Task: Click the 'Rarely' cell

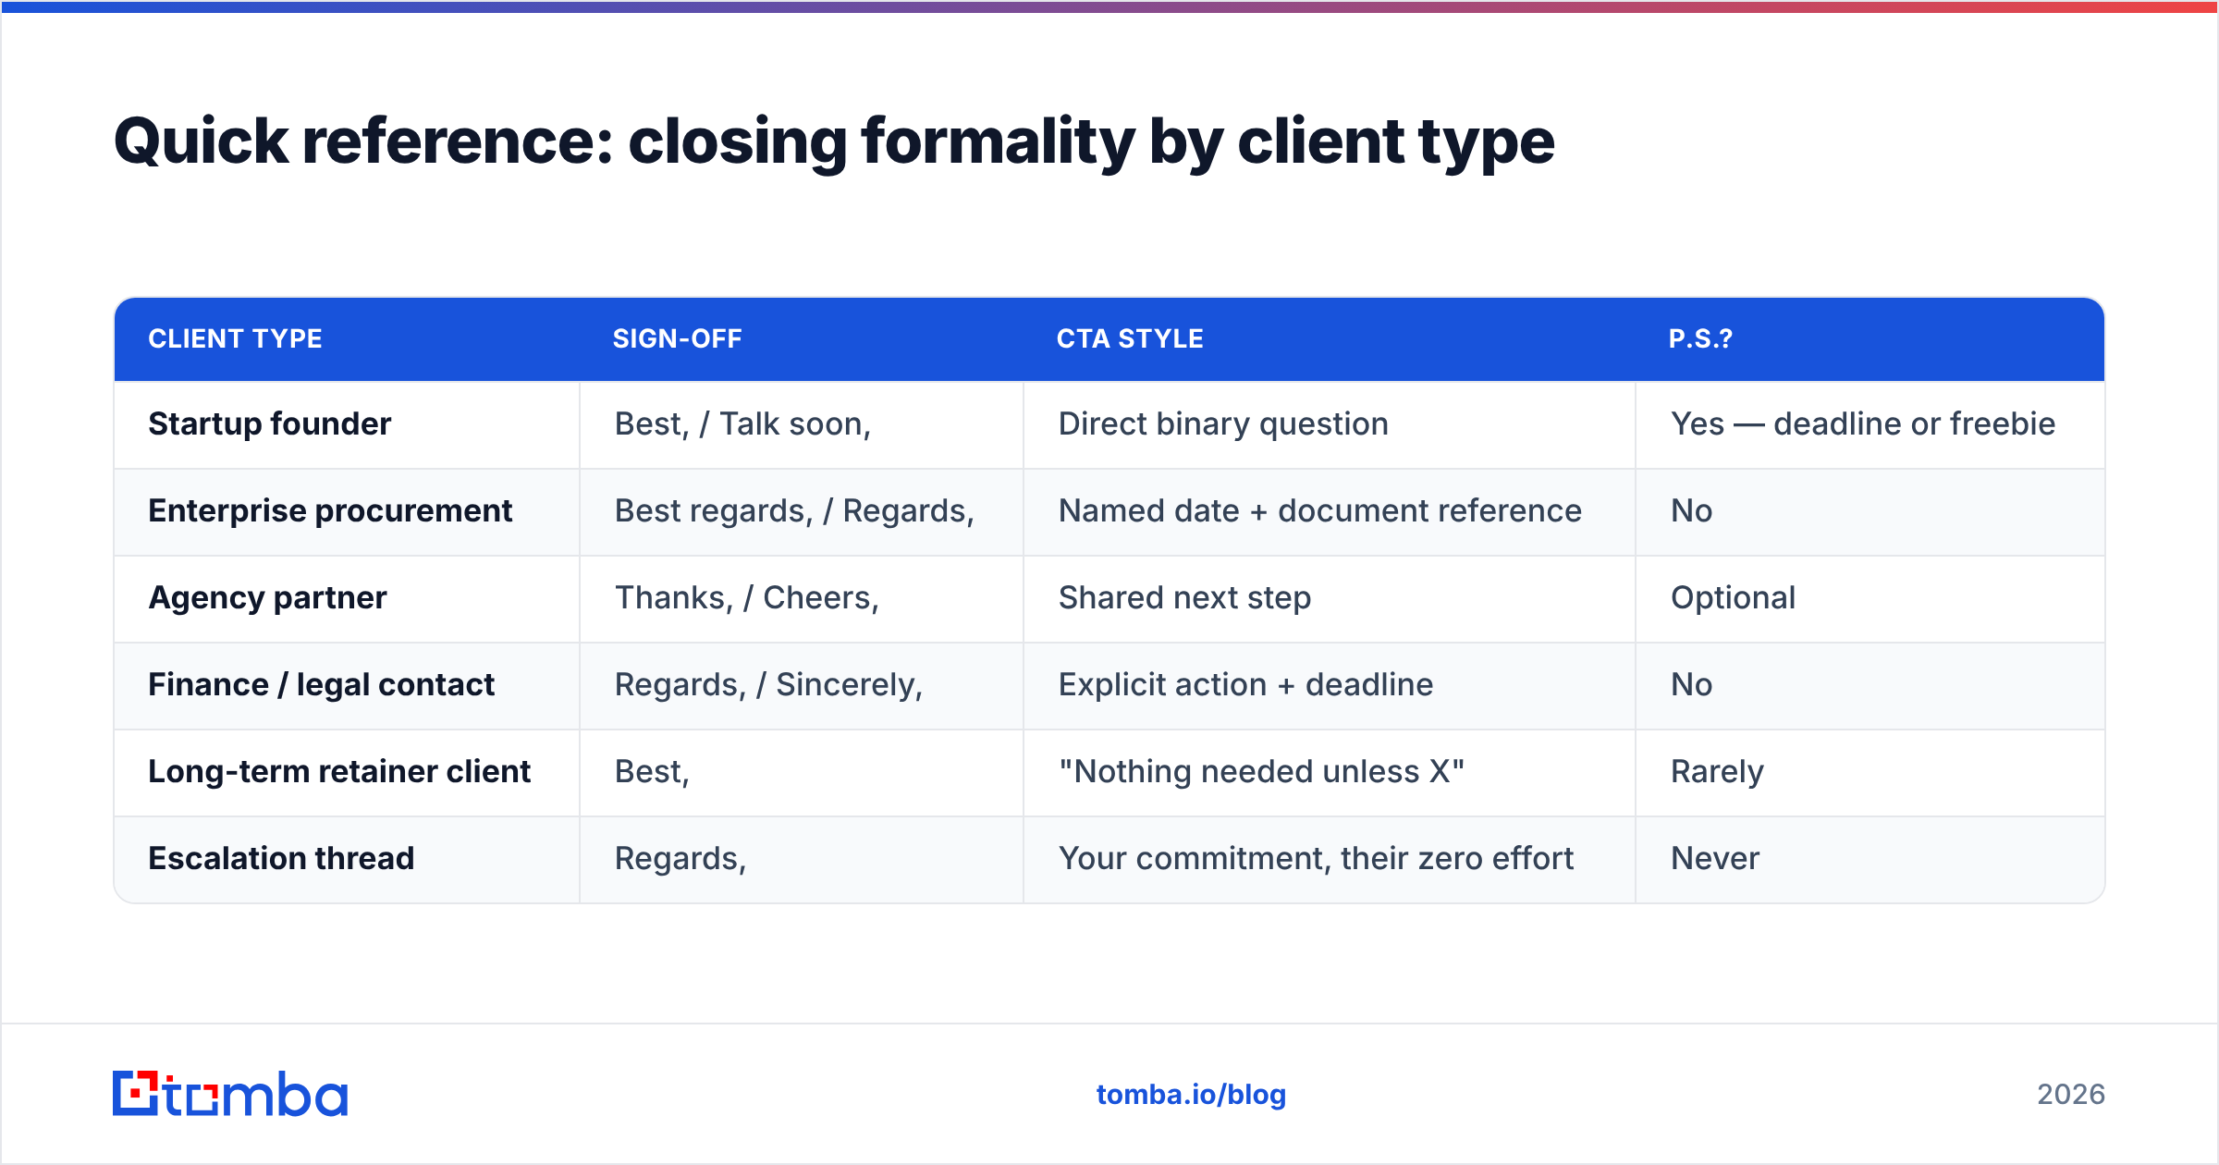Action: 1870,772
